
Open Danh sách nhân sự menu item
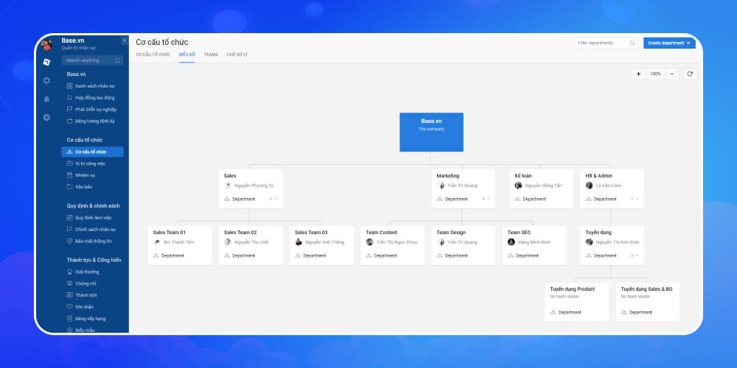coord(93,86)
